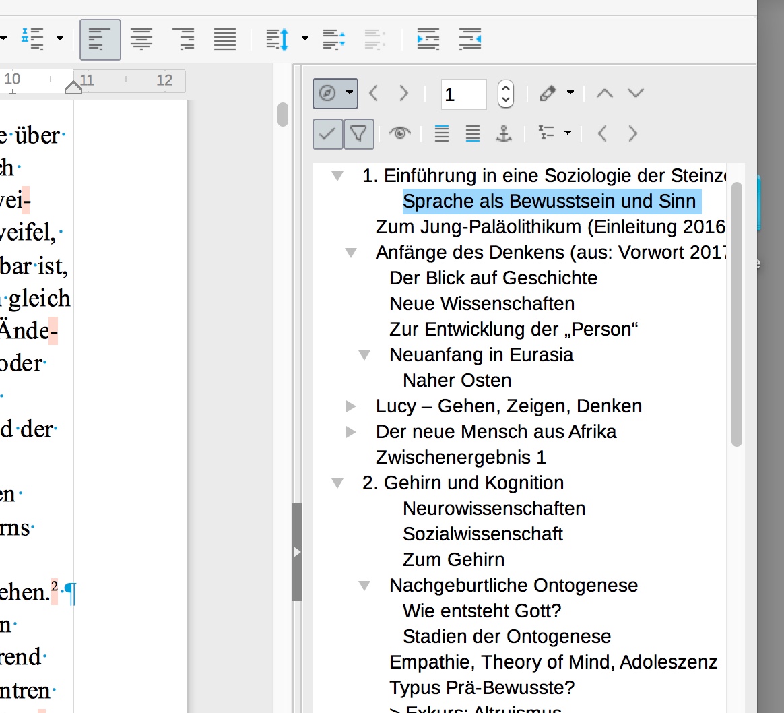
Task: Collapse 'Neuanfang in Eurasia' heading
Action: click(364, 355)
